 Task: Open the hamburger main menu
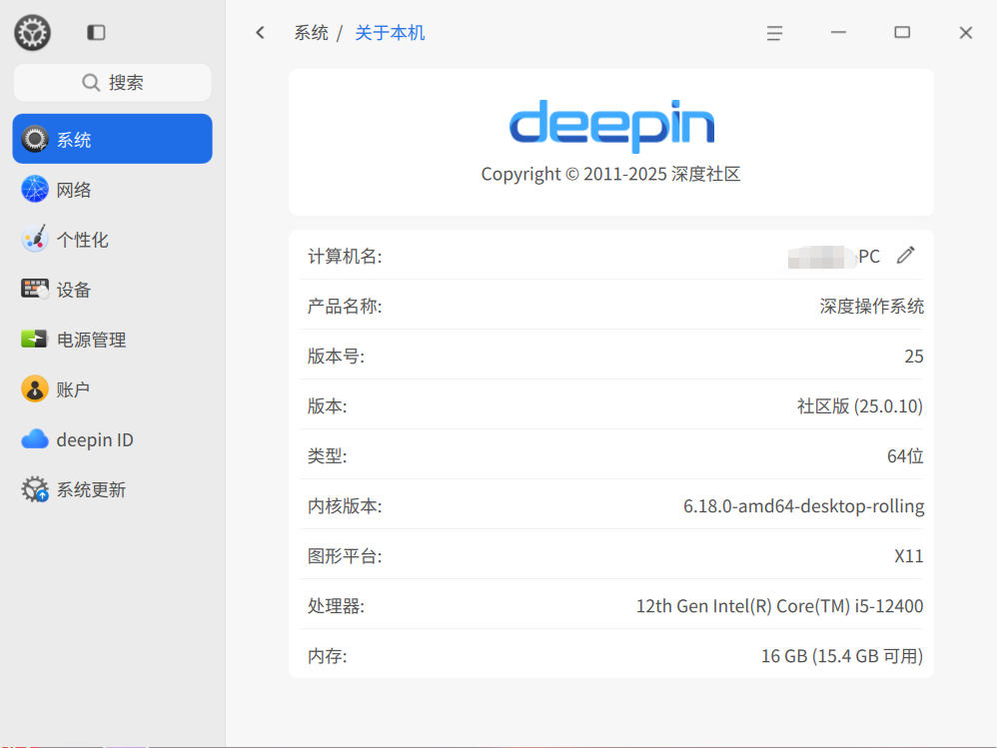[x=774, y=32]
